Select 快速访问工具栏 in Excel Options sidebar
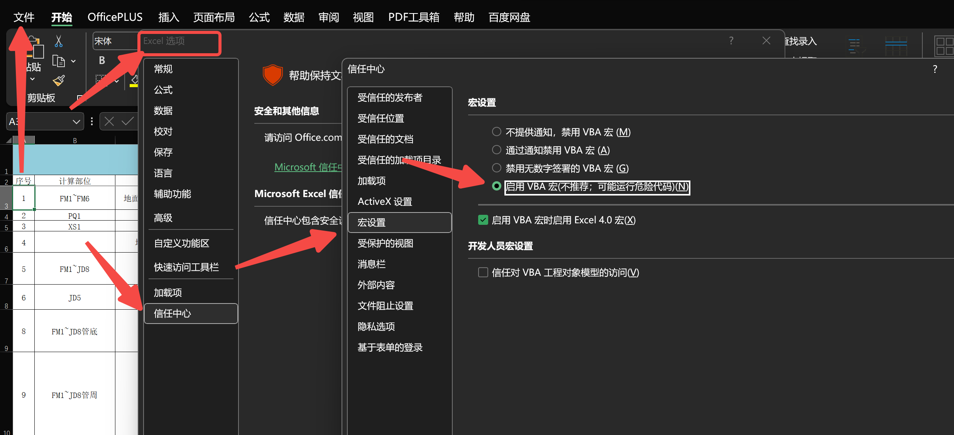This screenshot has width=954, height=435. 191,267
